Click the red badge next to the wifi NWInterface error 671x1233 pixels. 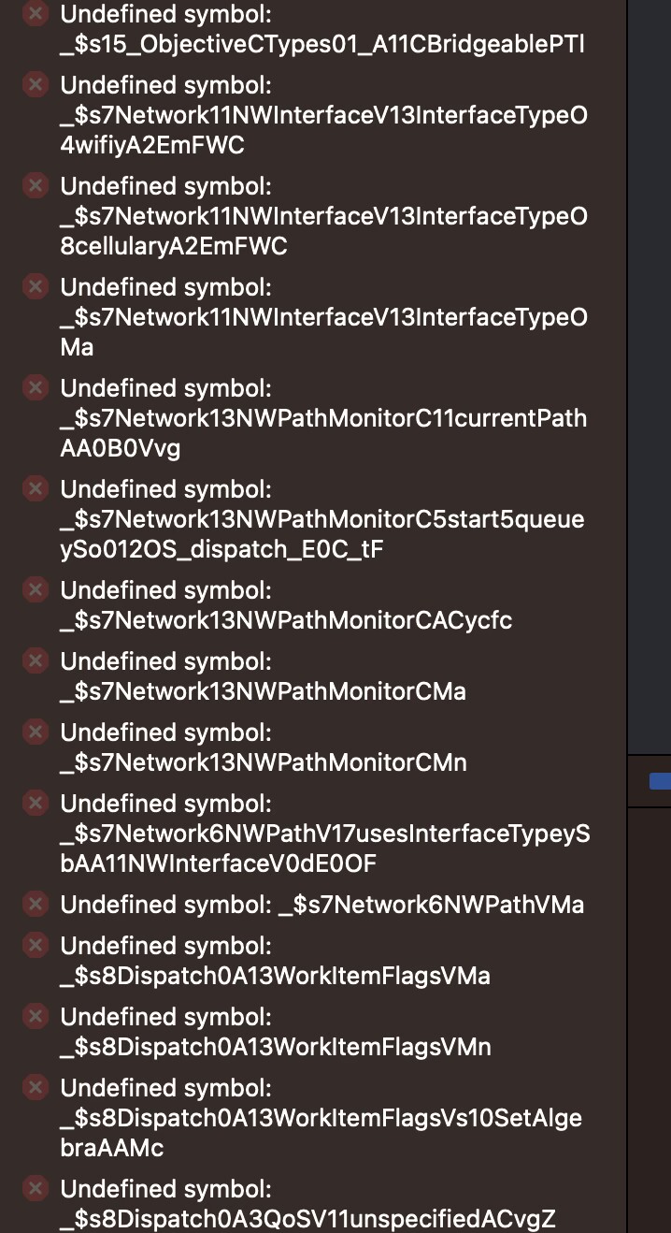35,84
